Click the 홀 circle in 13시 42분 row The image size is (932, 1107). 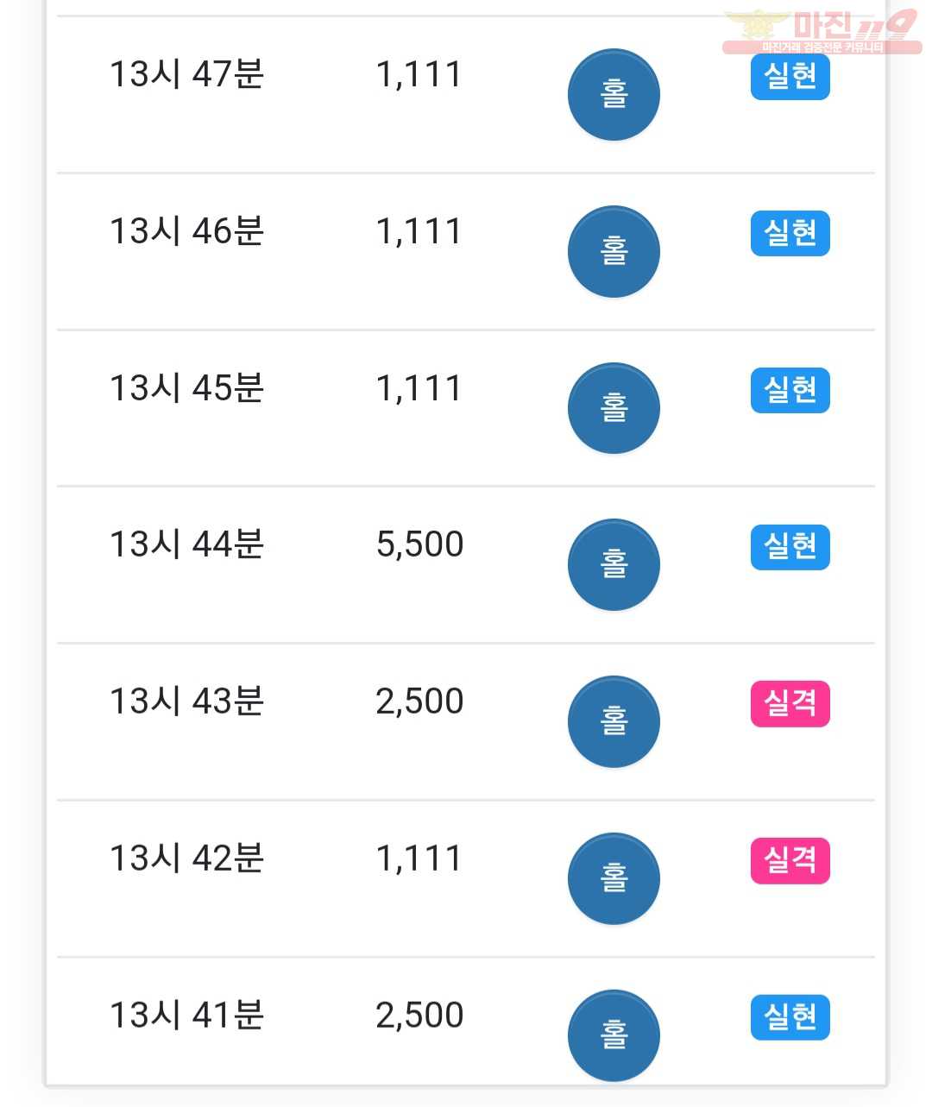614,879
